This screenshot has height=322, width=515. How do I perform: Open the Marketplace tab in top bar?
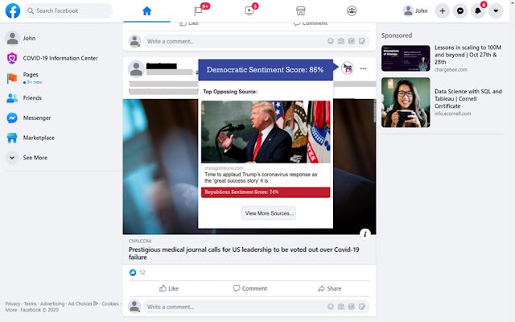click(x=300, y=10)
